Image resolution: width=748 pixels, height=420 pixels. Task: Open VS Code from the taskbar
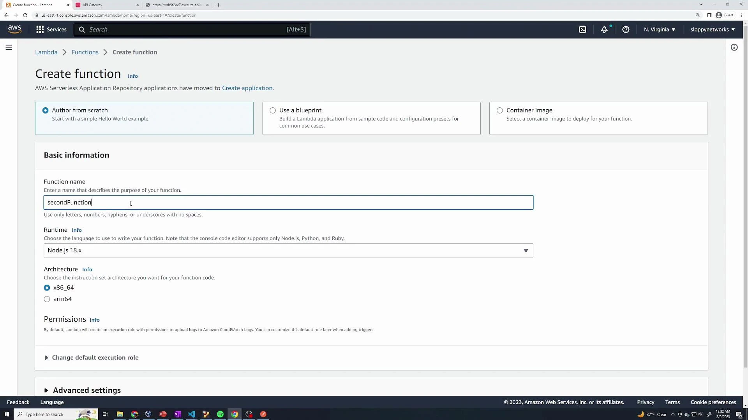pyautogui.click(x=191, y=414)
